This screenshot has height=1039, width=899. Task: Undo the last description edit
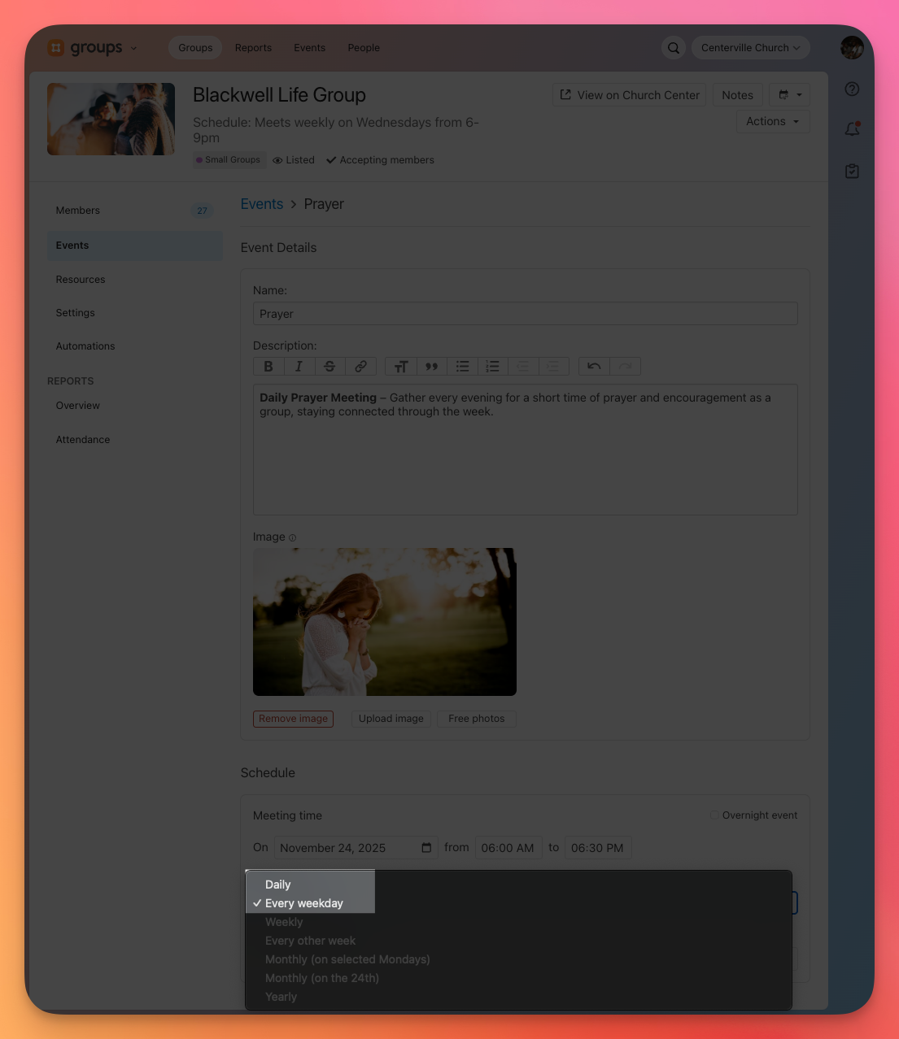click(x=594, y=367)
